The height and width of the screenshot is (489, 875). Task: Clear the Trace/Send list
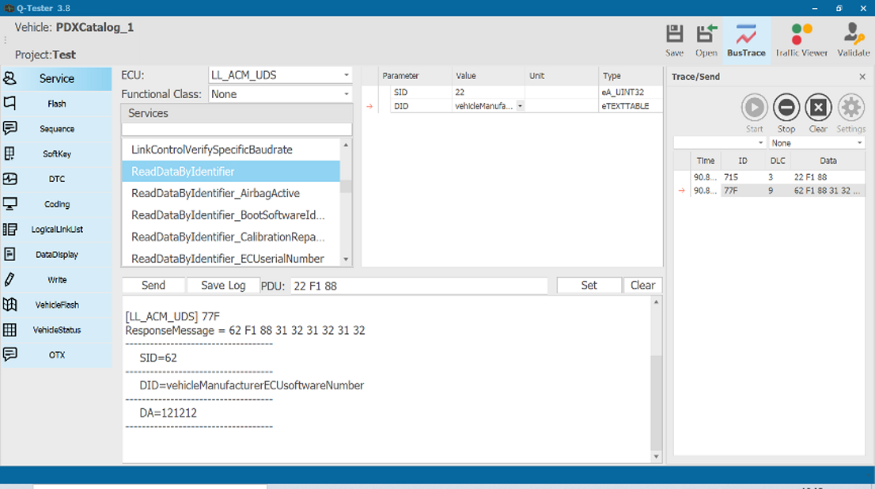pyautogui.click(x=818, y=113)
